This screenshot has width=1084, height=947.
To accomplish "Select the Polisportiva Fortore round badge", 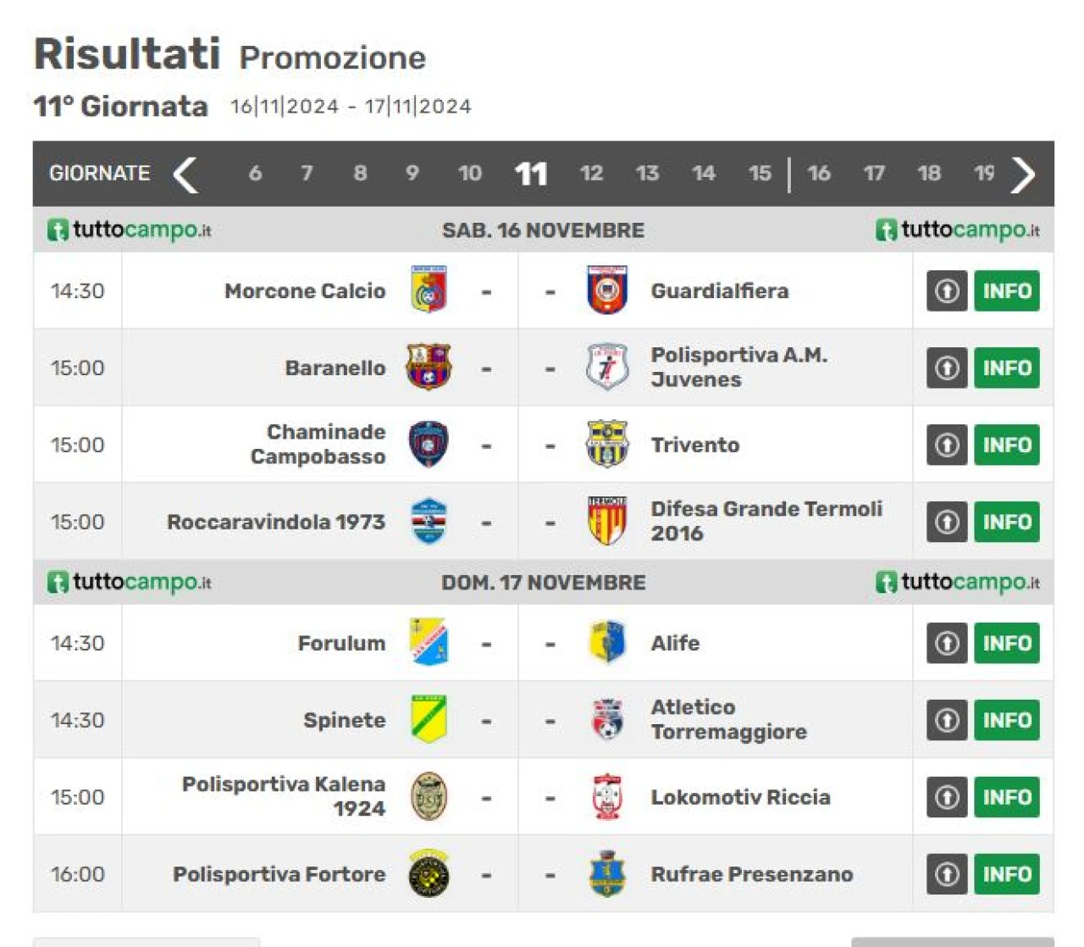I will pos(429,873).
